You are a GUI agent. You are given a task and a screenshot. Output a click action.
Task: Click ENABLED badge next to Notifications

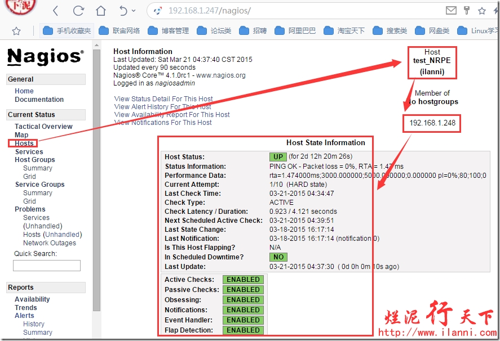pyautogui.click(x=244, y=310)
